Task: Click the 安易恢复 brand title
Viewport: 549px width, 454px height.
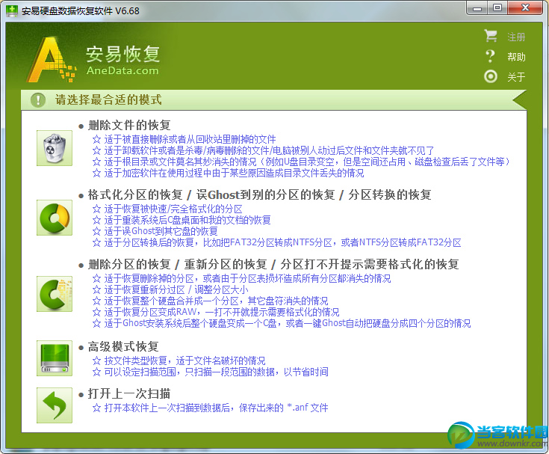Action: pyautogui.click(x=123, y=54)
